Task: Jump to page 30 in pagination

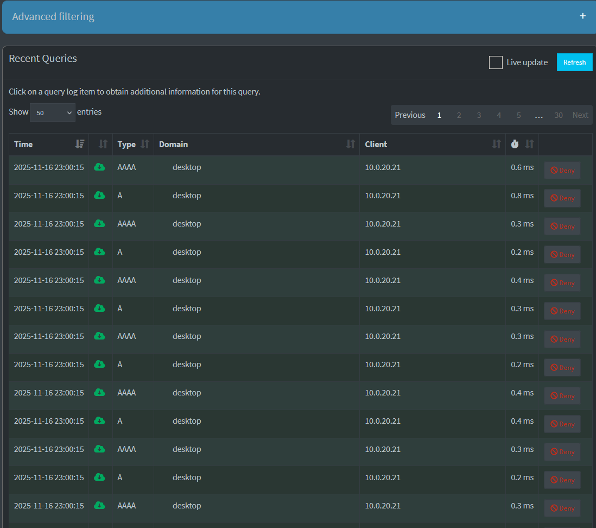Action: pyautogui.click(x=558, y=115)
